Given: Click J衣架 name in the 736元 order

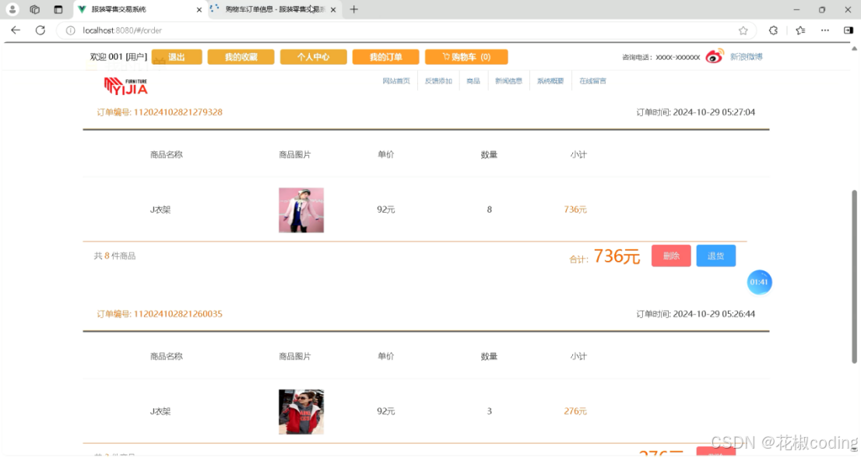Looking at the screenshot, I should pos(160,210).
